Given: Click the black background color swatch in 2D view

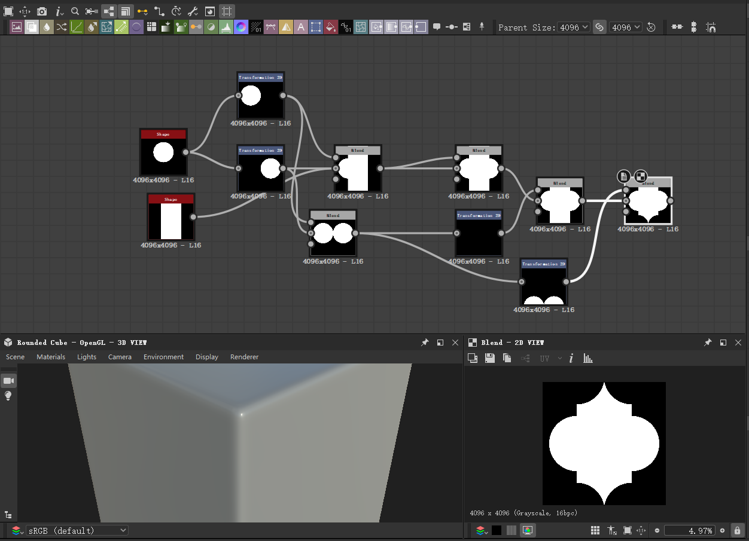Looking at the screenshot, I should pyautogui.click(x=497, y=530).
